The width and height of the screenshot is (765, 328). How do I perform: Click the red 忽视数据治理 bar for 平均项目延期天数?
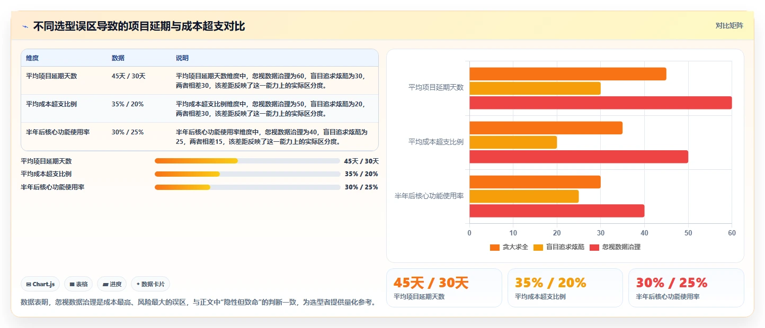(x=600, y=103)
